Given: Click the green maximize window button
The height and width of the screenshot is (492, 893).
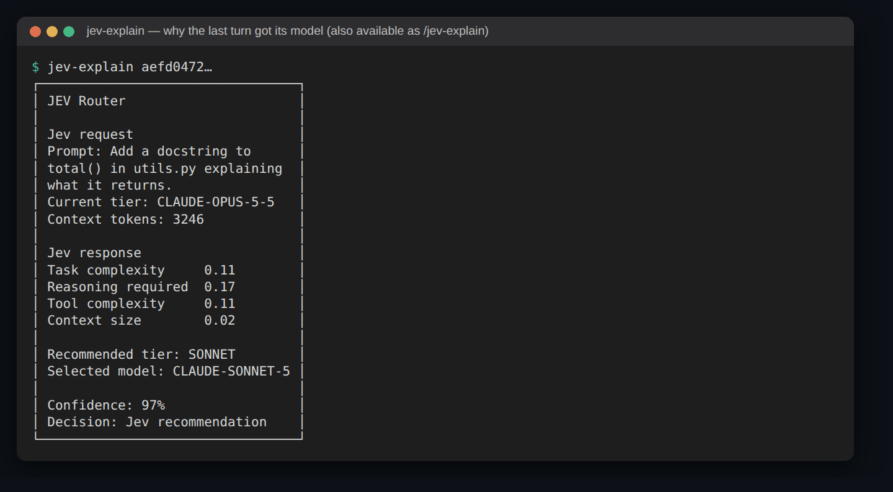Looking at the screenshot, I should pyautogui.click(x=69, y=32).
